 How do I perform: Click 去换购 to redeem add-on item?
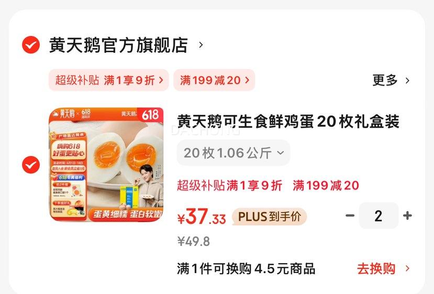(376, 268)
